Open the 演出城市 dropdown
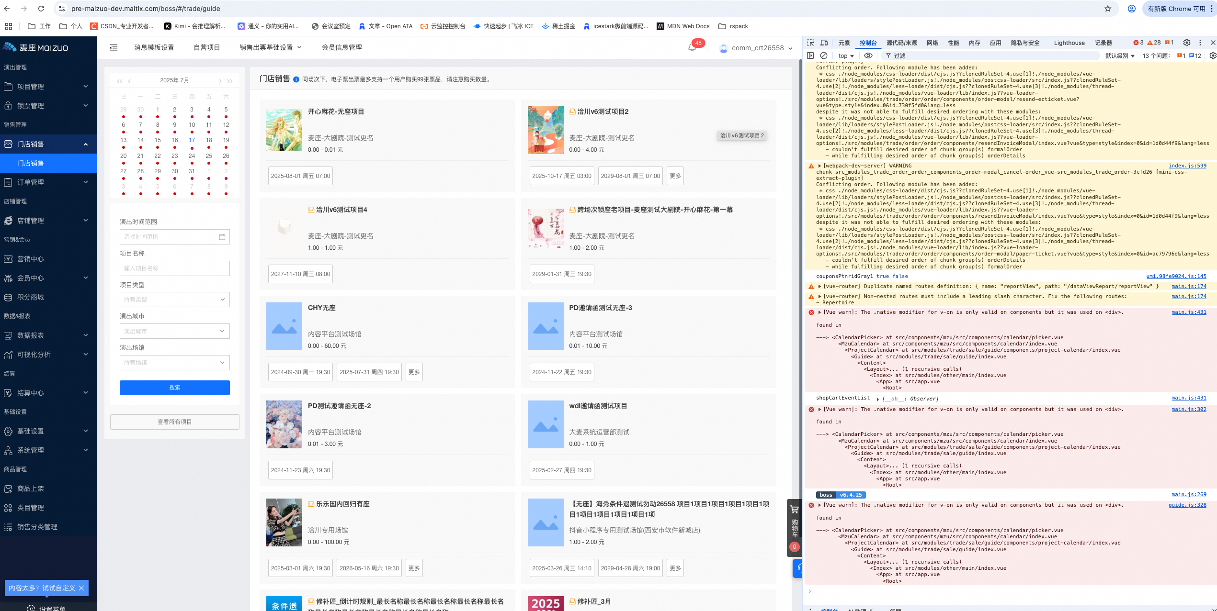The height and width of the screenshot is (611, 1217). [x=174, y=331]
